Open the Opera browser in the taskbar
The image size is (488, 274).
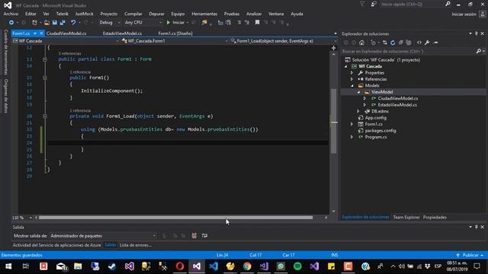pos(180,266)
